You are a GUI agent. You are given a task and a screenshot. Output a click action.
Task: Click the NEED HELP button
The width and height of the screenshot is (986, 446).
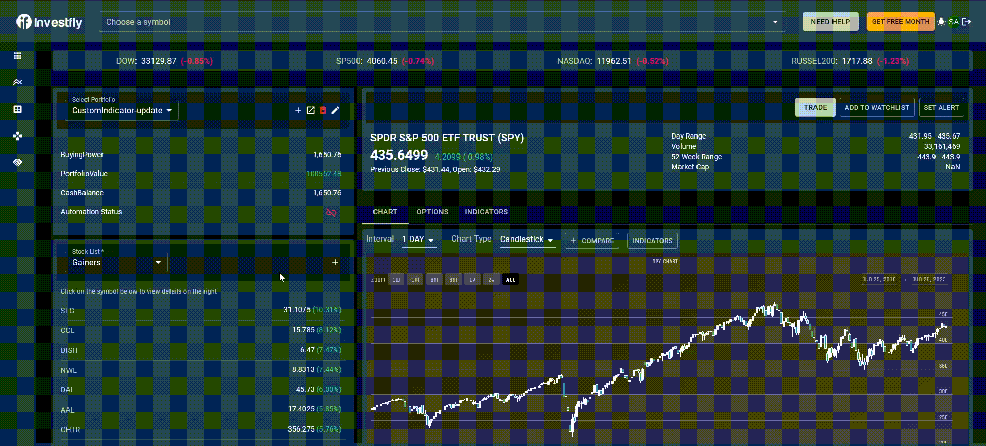click(x=830, y=22)
